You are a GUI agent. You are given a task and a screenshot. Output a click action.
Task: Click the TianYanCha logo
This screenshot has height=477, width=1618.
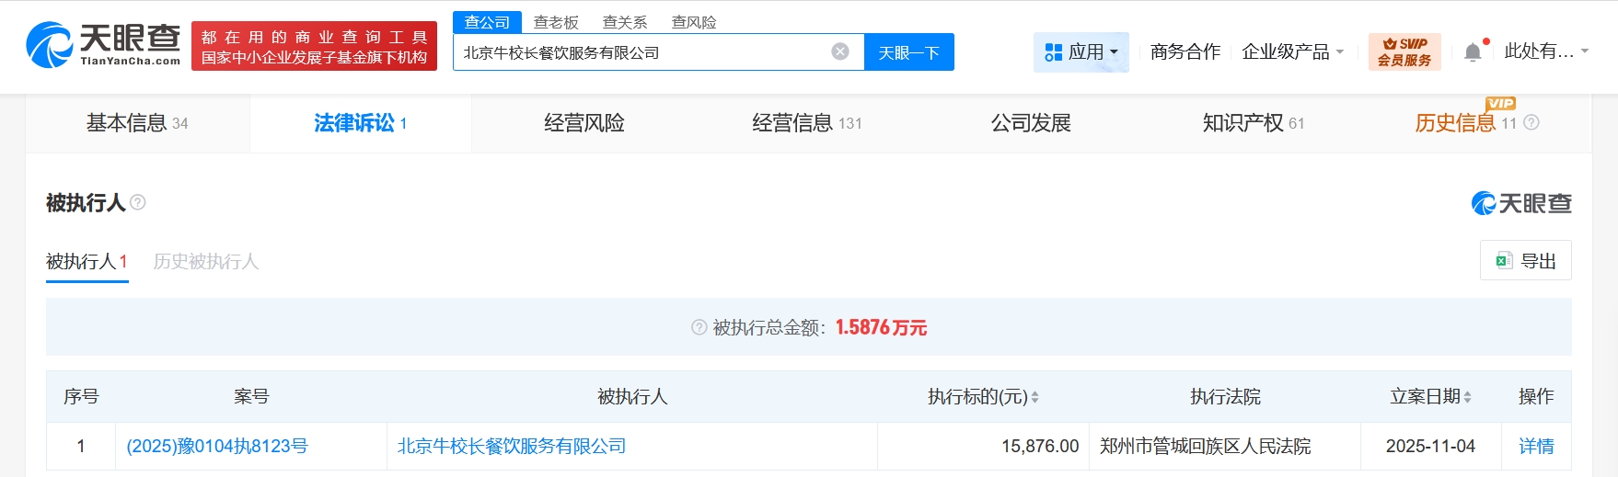click(103, 45)
